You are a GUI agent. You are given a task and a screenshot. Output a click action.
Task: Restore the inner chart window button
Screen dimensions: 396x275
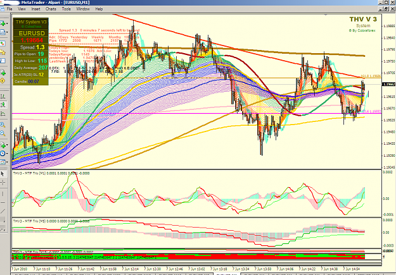point(386,9)
